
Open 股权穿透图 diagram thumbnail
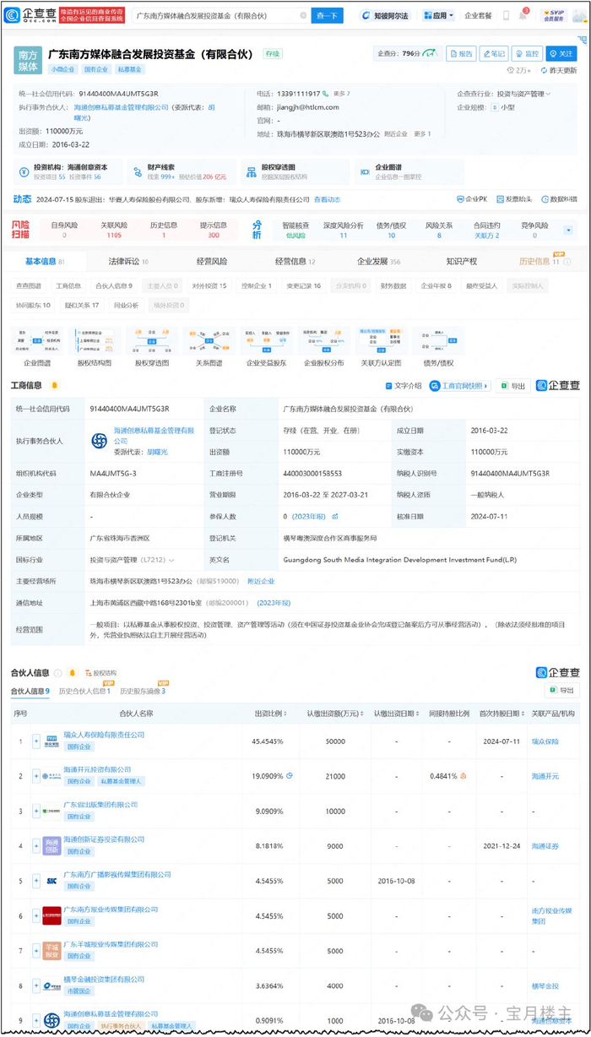pyautogui.click(x=151, y=341)
